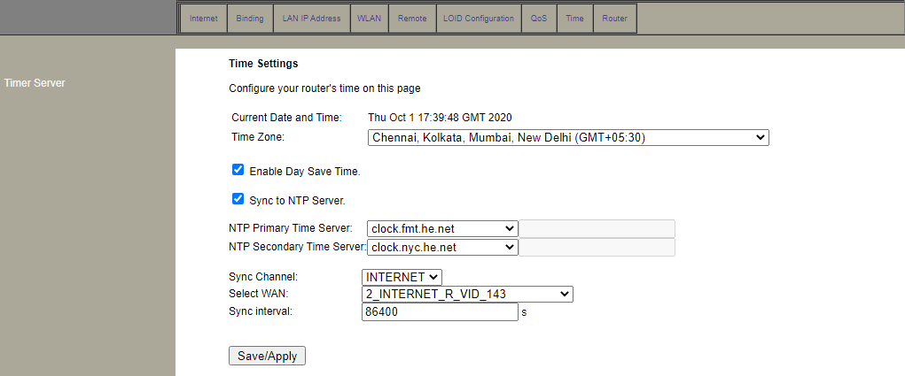Viewport: 905px width, 376px height.
Task: Disable the Enable Day Save Time checkbox
Action: 238,170
